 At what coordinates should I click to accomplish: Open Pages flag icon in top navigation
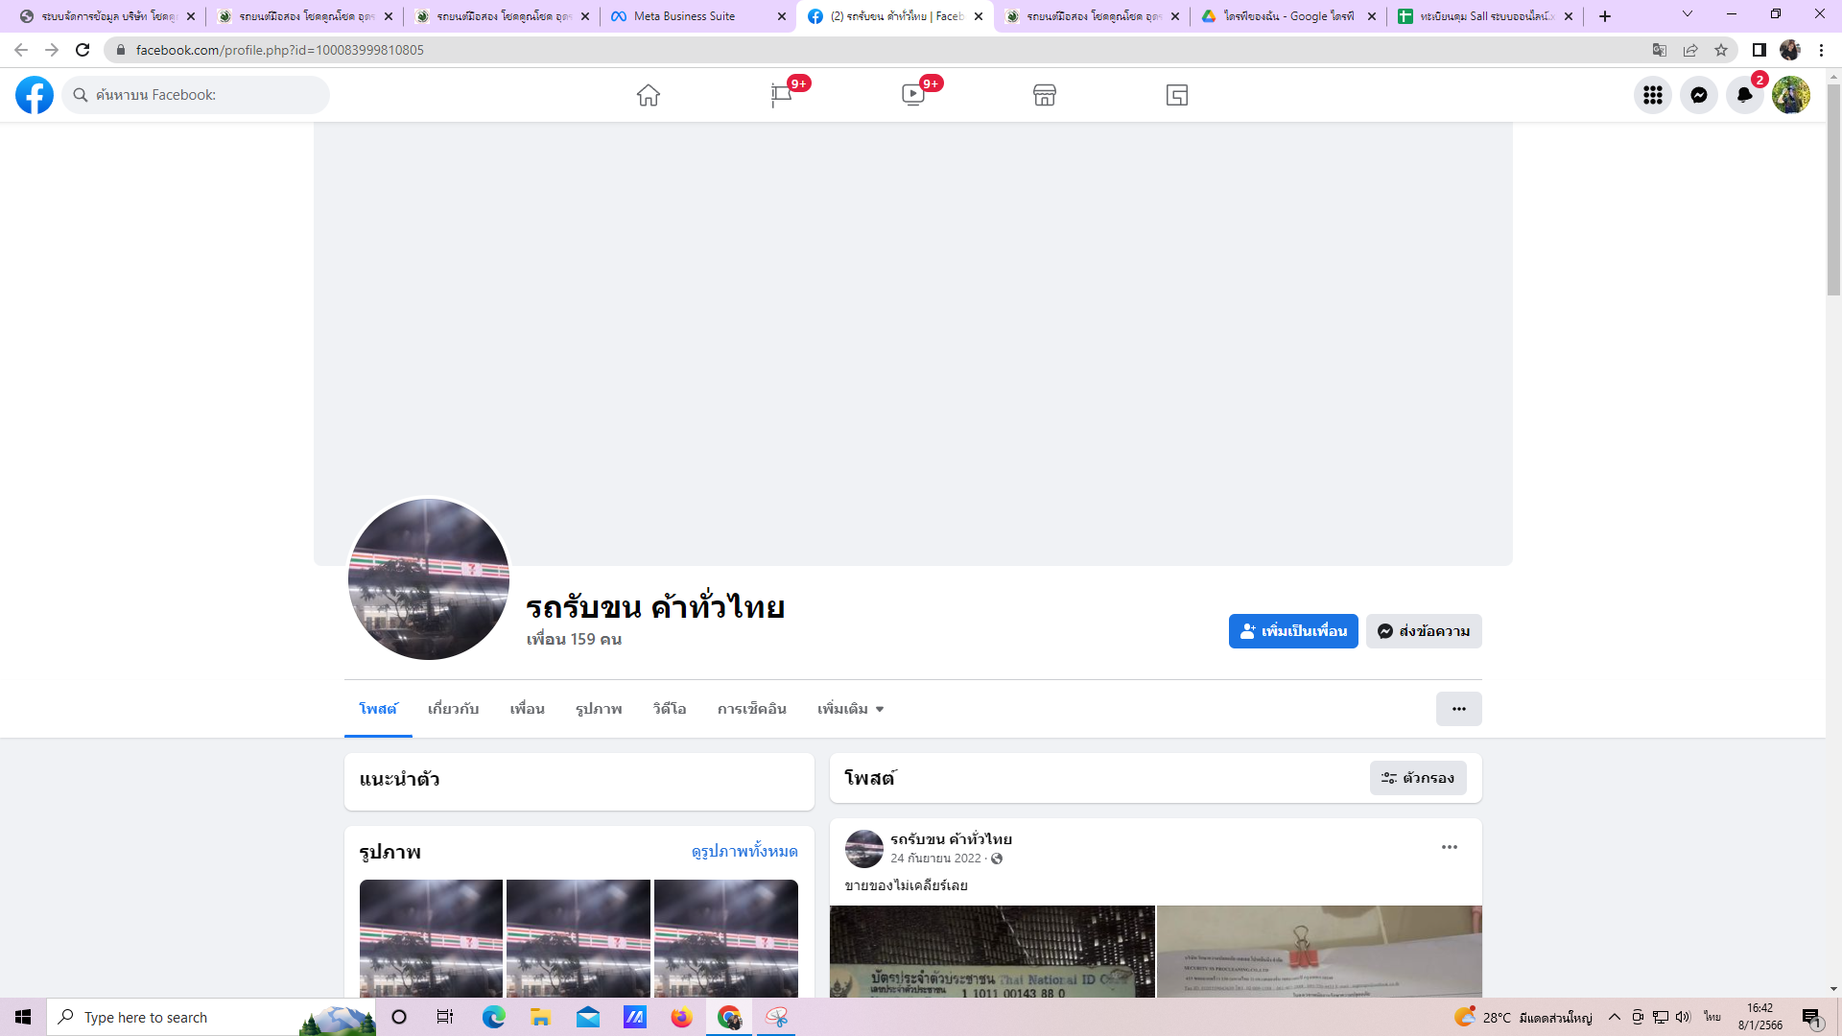(781, 95)
